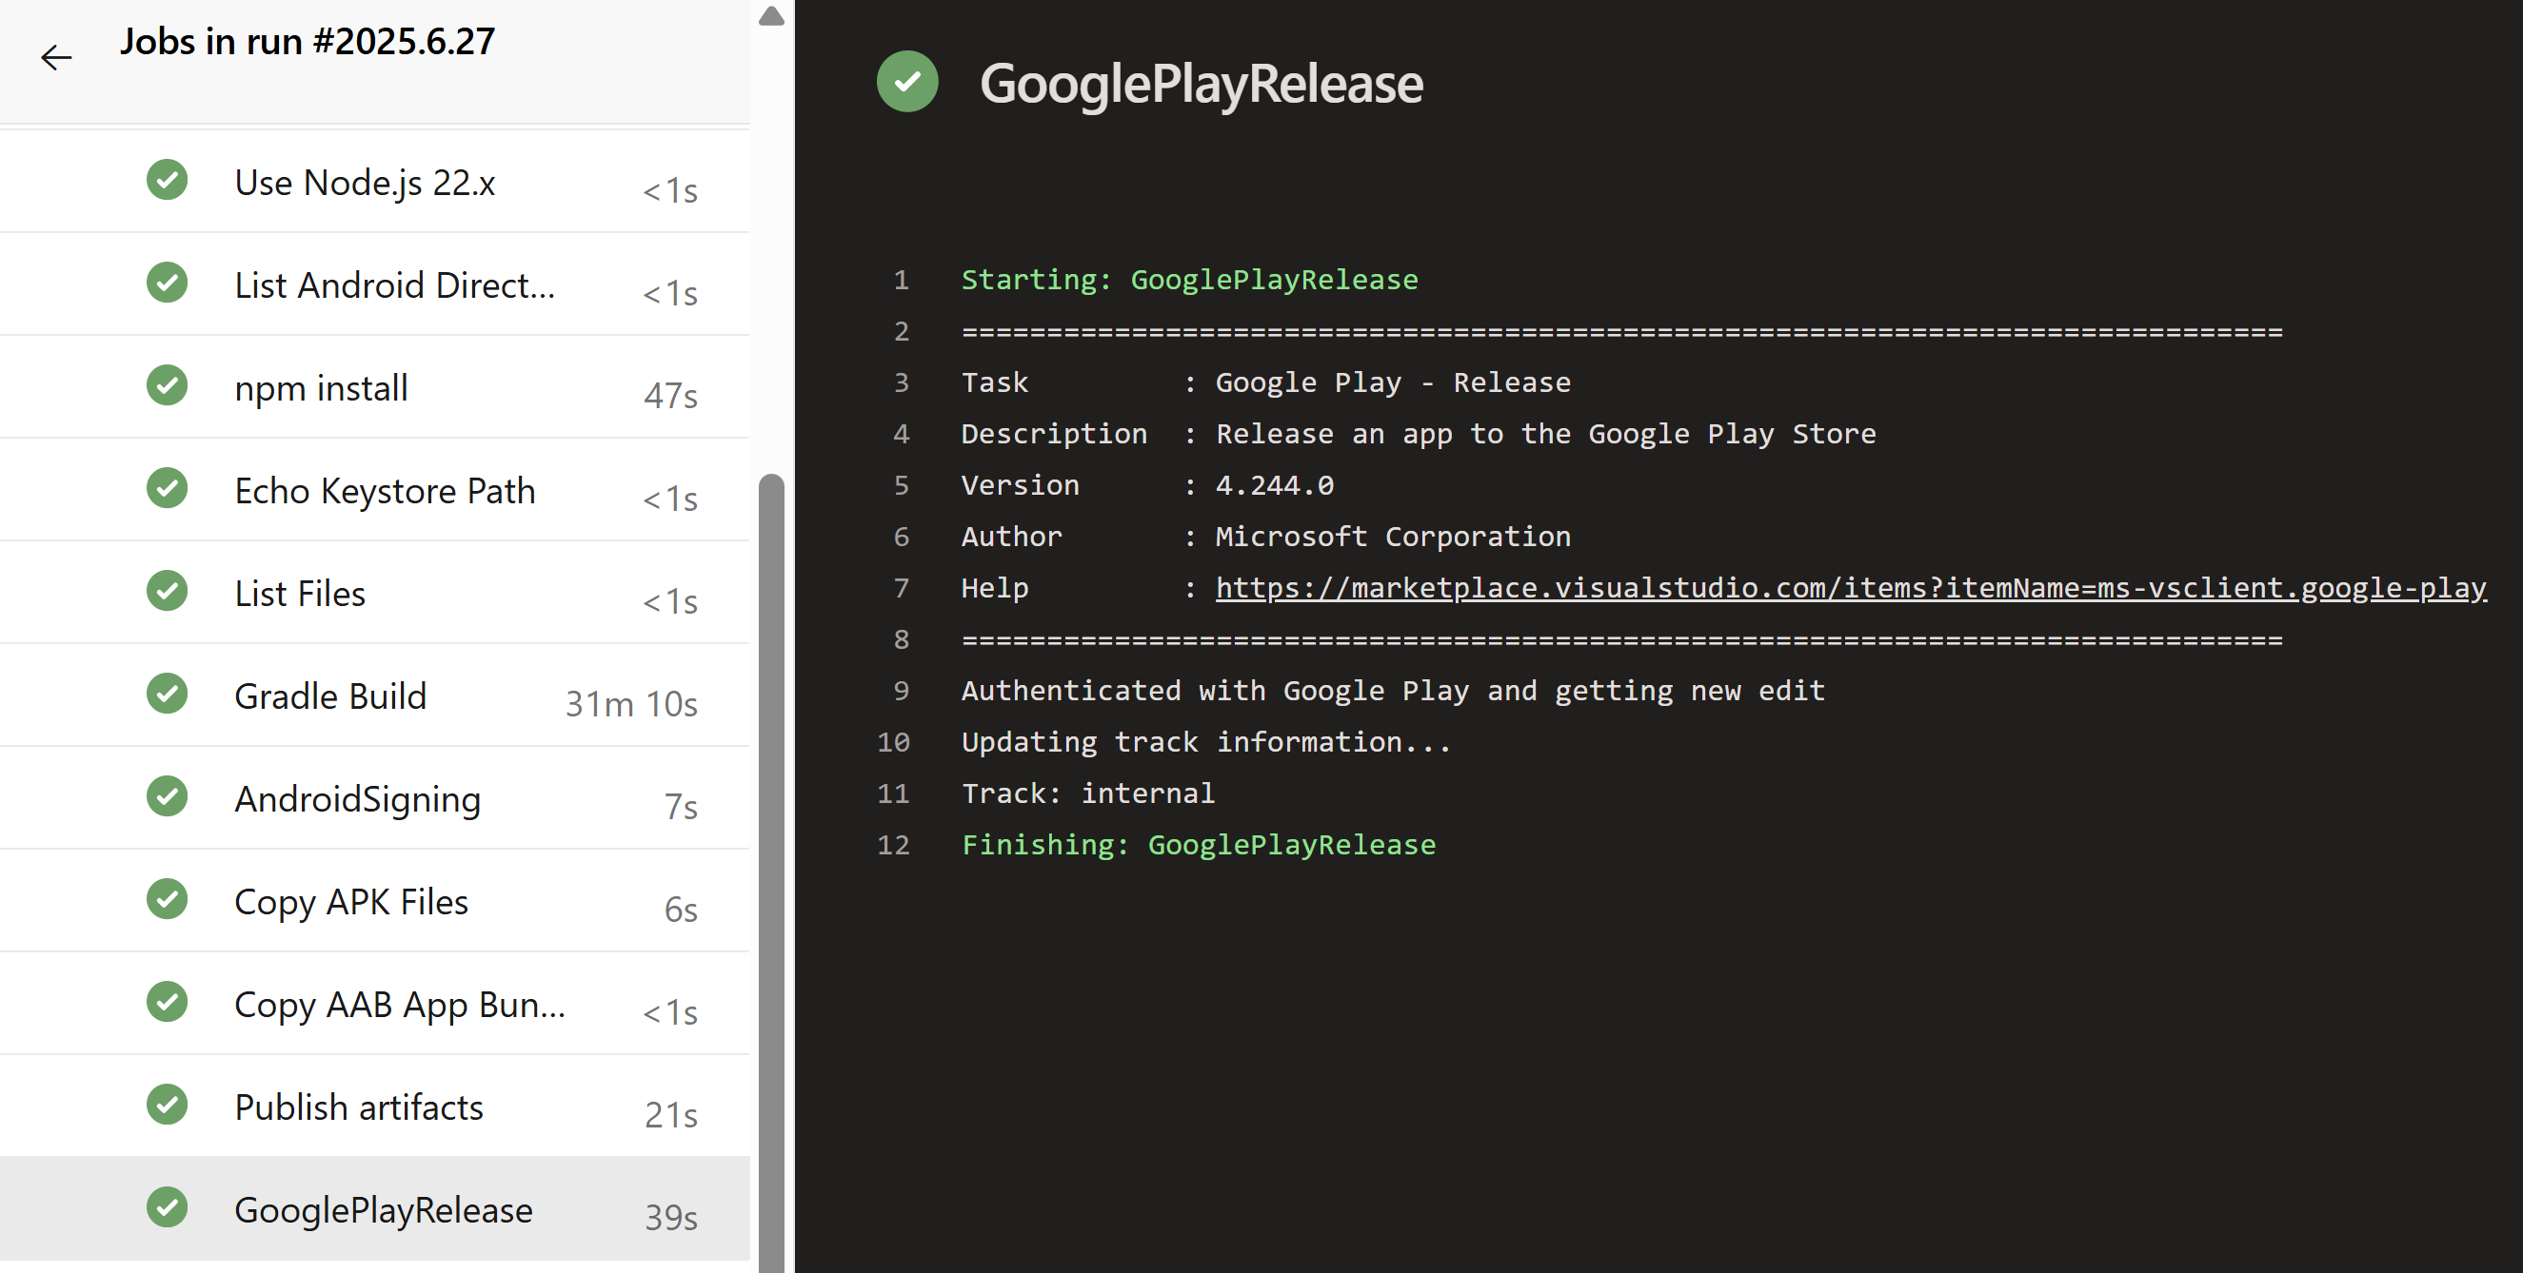Click the 'Starting: GooglePlayRelease' log line
This screenshot has width=2523, height=1273.
pos(1189,280)
